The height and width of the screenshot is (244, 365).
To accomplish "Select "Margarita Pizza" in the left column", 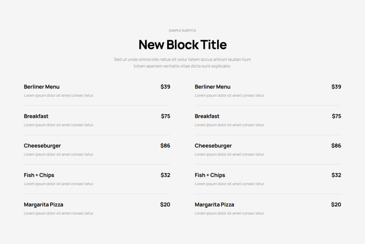I will tap(43, 205).
